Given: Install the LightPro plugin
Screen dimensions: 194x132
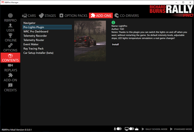Looking at the screenshot, I should (x=116, y=44).
